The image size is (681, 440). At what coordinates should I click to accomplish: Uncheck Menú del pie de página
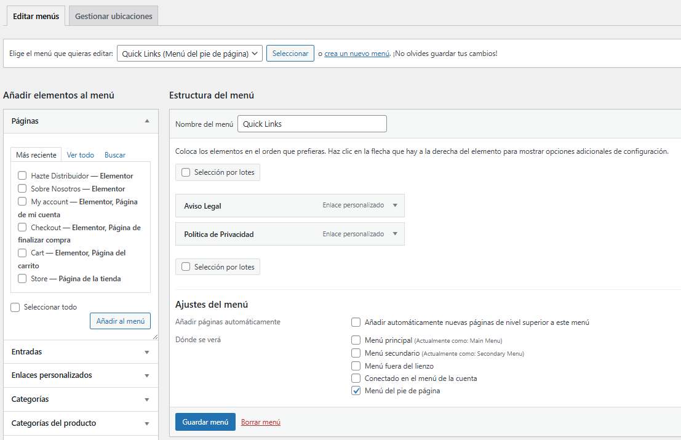pyautogui.click(x=356, y=391)
